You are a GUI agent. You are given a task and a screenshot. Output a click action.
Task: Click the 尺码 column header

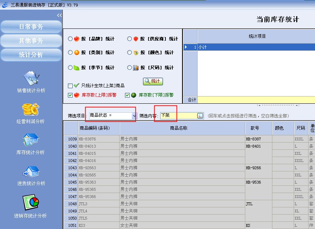coord(301,128)
